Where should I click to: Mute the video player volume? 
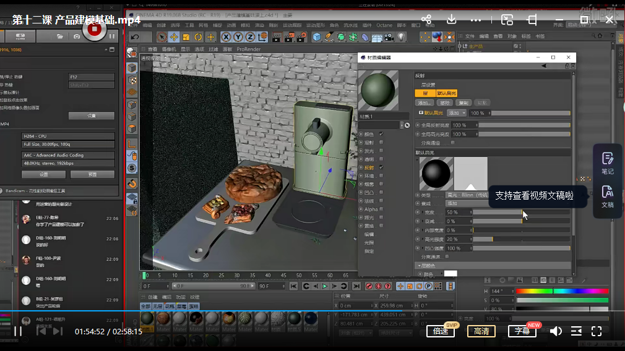[x=556, y=331]
